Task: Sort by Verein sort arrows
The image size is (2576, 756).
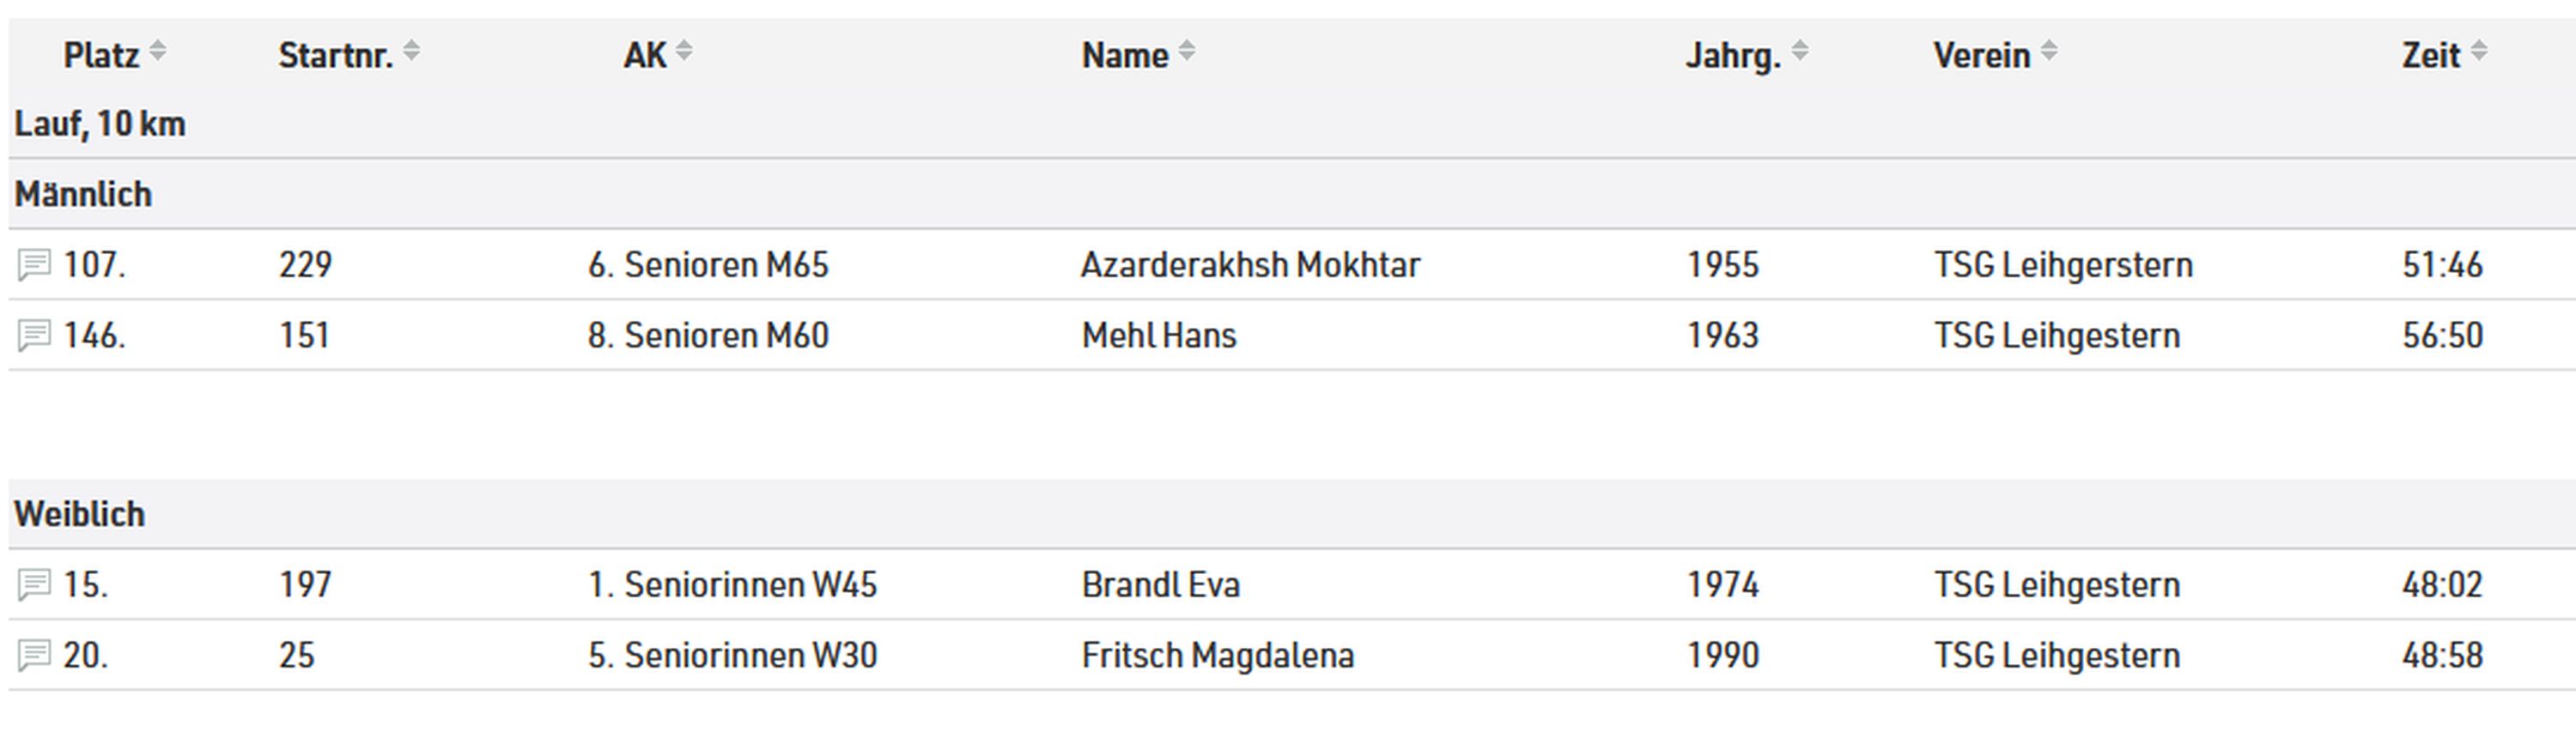Action: [x=2049, y=51]
